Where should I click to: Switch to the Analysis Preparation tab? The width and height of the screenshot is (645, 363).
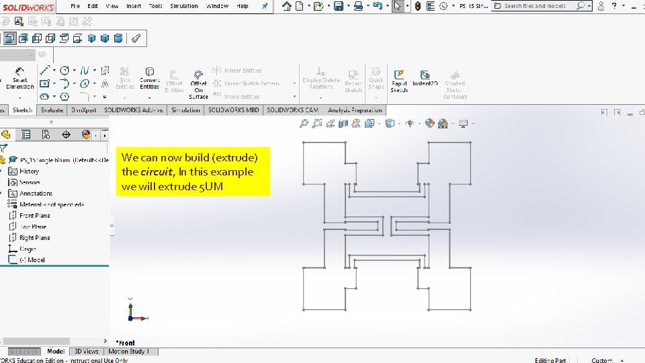pos(355,110)
